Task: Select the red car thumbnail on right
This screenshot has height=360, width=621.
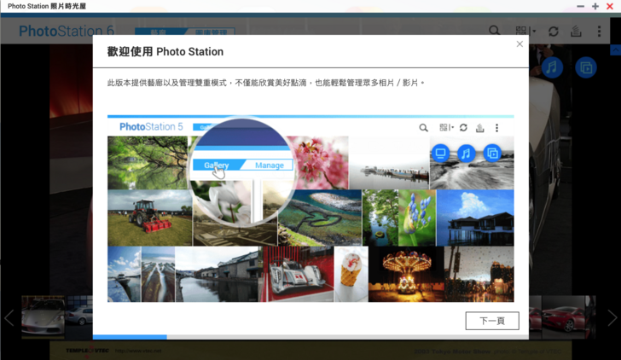Action: click(x=567, y=316)
